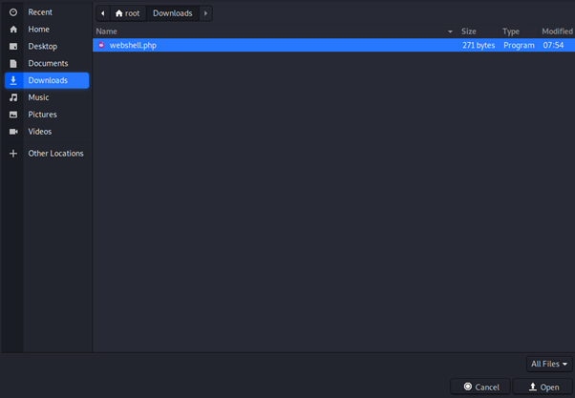Screen dimensions: 575x398
Task: Click the root breadcrumb text
Action: [133, 13]
